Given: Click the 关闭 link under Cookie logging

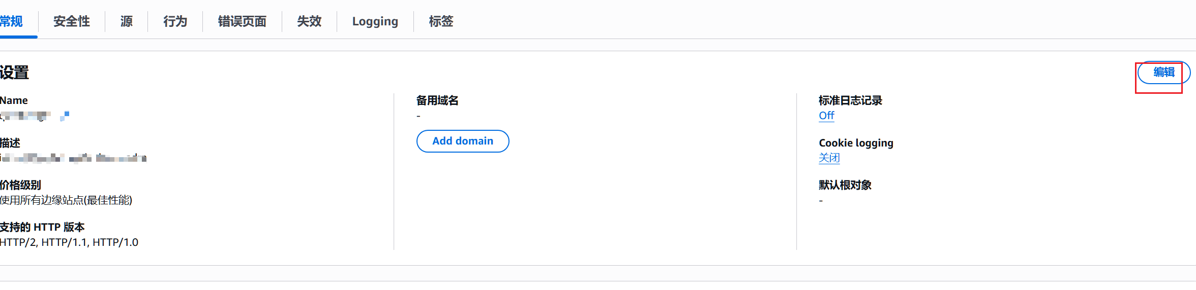Looking at the screenshot, I should [x=829, y=158].
